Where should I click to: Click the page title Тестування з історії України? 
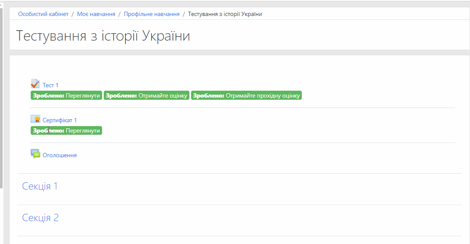(103, 36)
